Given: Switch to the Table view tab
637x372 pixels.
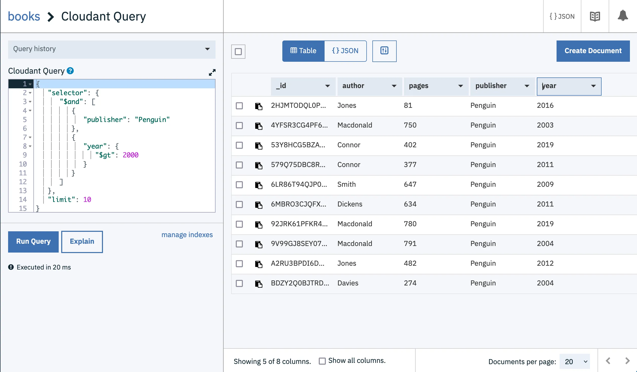Looking at the screenshot, I should 303,51.
